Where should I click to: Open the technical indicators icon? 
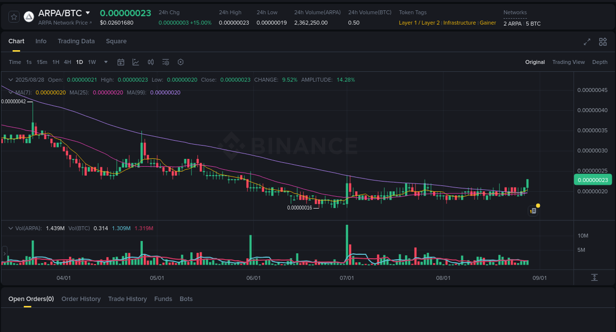[136, 62]
